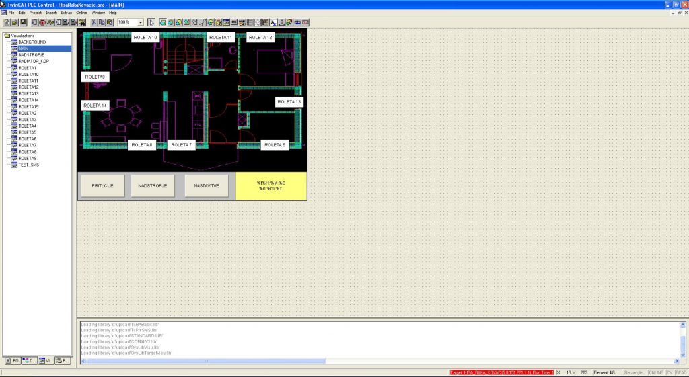This screenshot has width=689, height=377.
Task: Click the Visualizations root folder in tree
Action: [x=22, y=36]
